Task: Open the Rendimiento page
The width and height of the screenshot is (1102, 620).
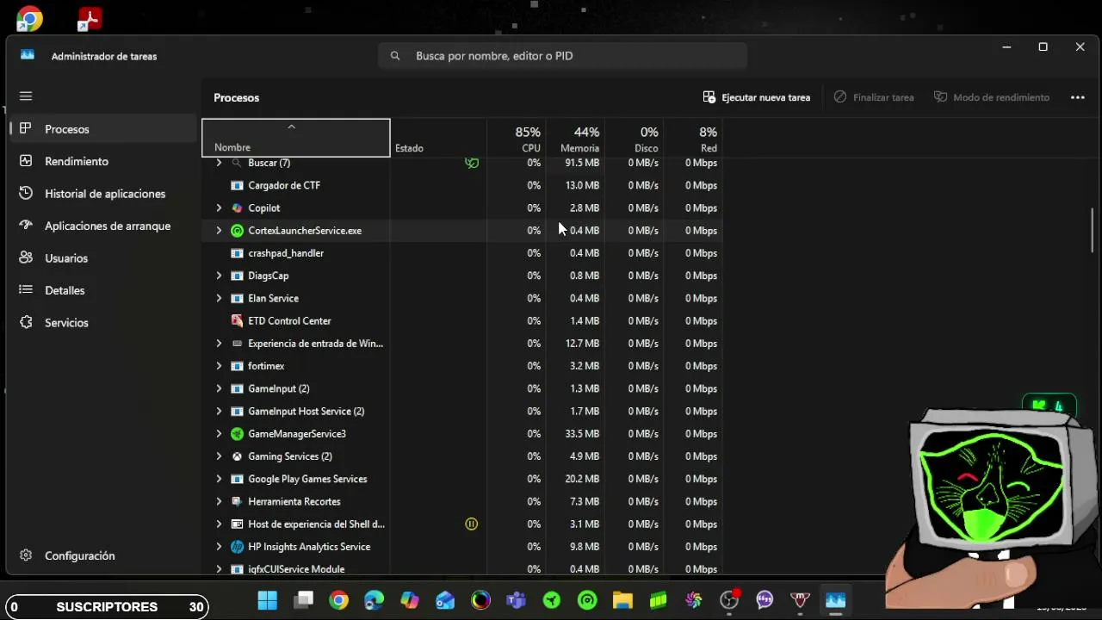Action: 103,161
